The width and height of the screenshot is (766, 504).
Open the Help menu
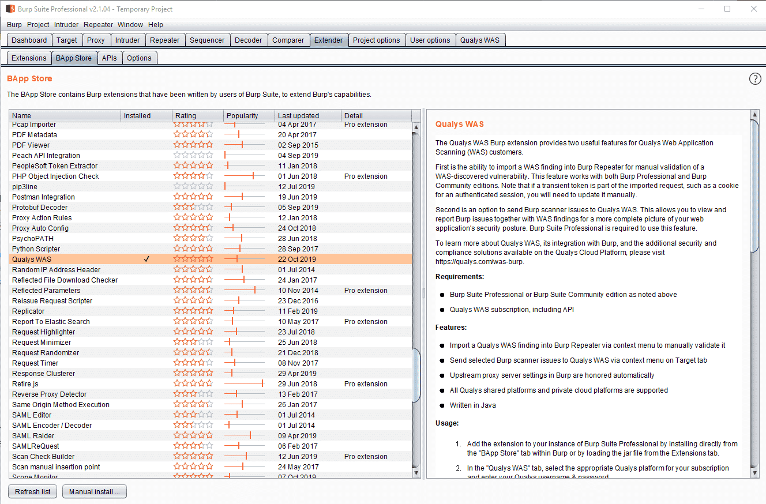tap(156, 25)
